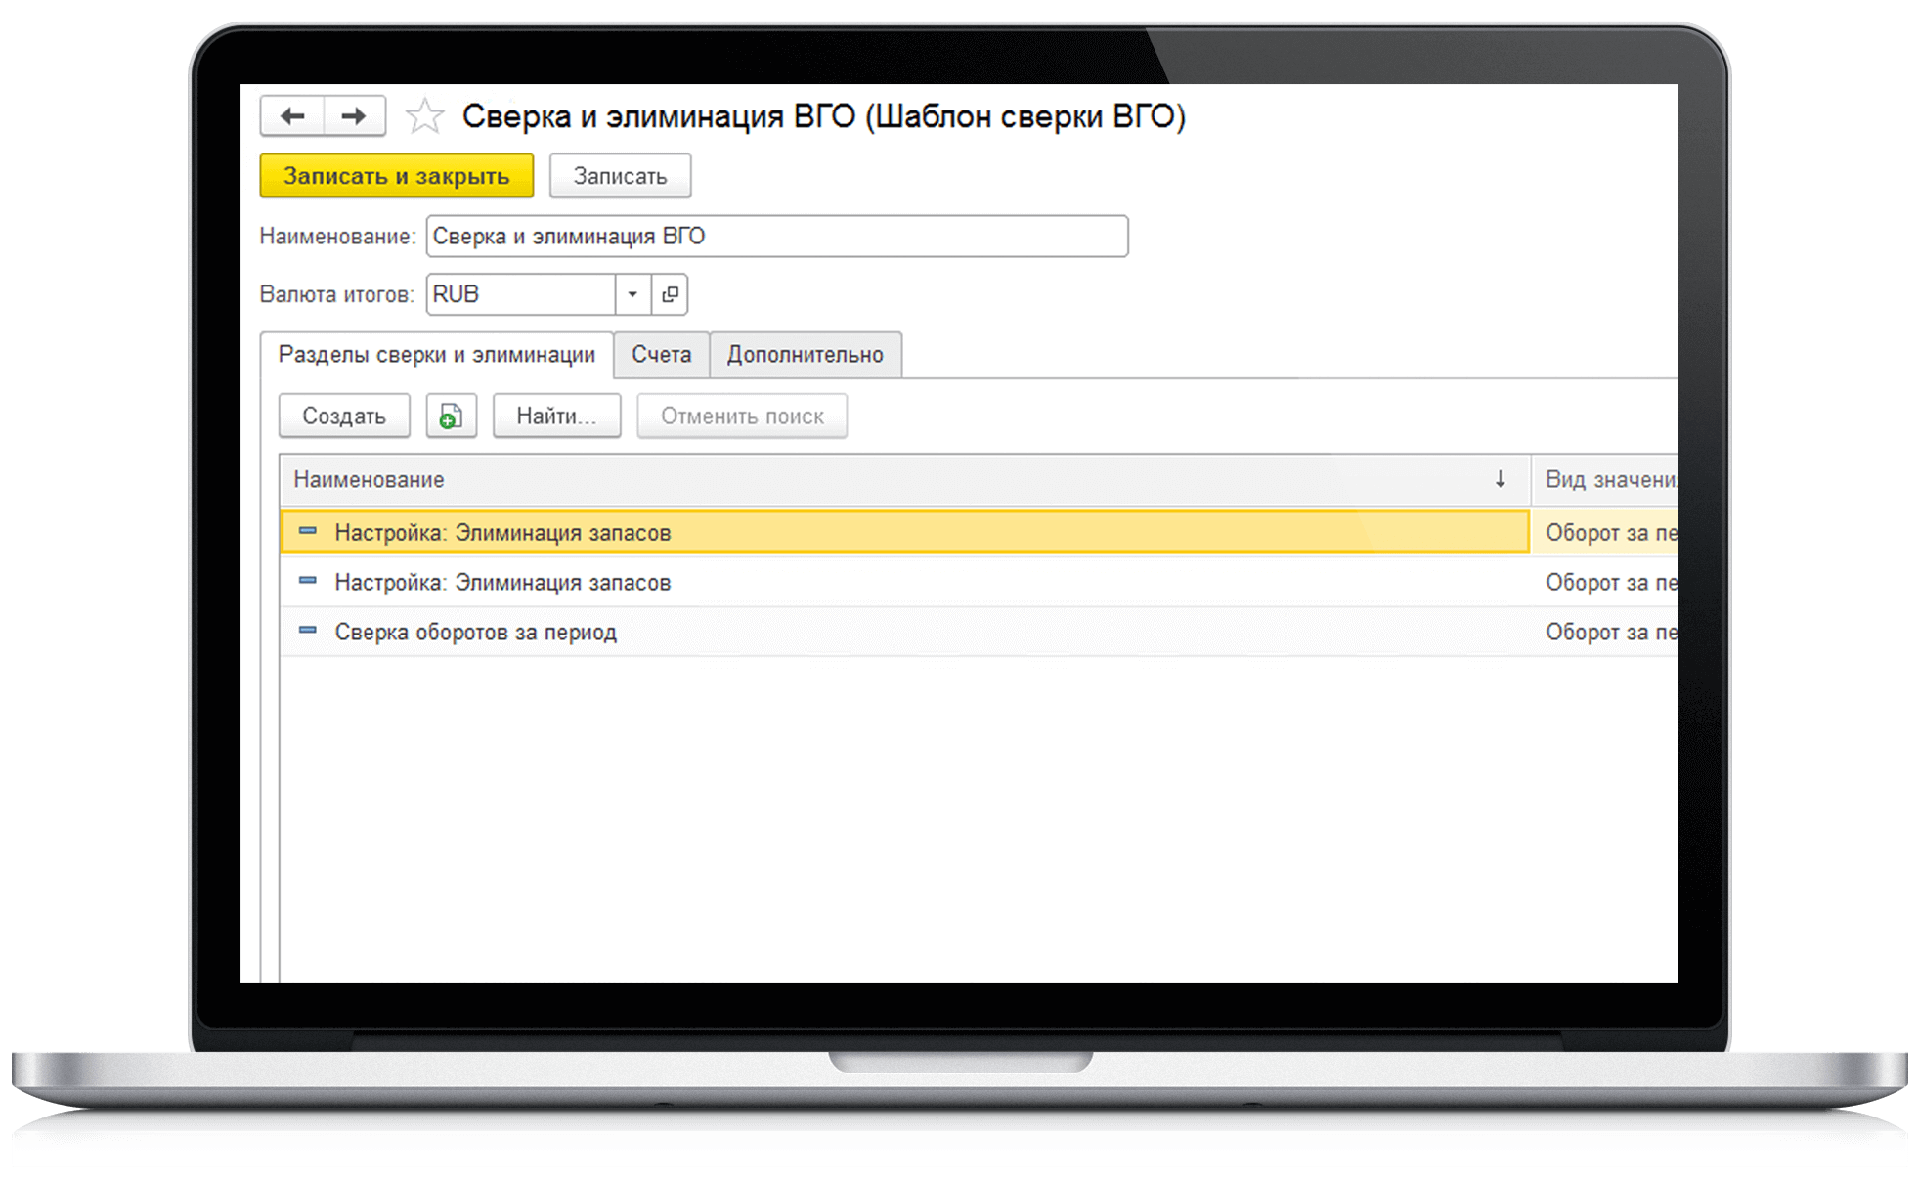Click the Записать button
Image resolution: width=1918 pixels, height=1183 pixels.
620,176
